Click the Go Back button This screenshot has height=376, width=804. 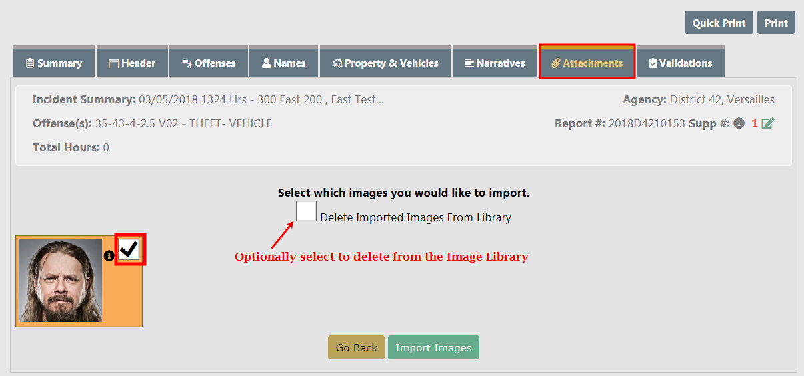point(356,347)
